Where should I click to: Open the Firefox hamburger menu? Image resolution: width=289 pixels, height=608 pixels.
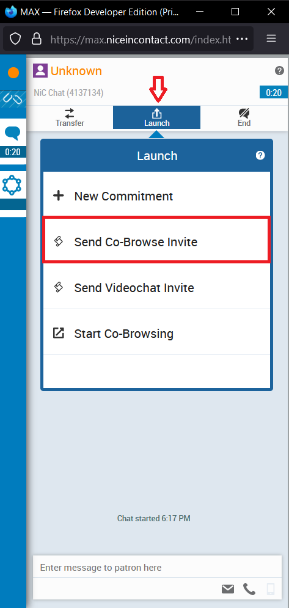[271, 38]
